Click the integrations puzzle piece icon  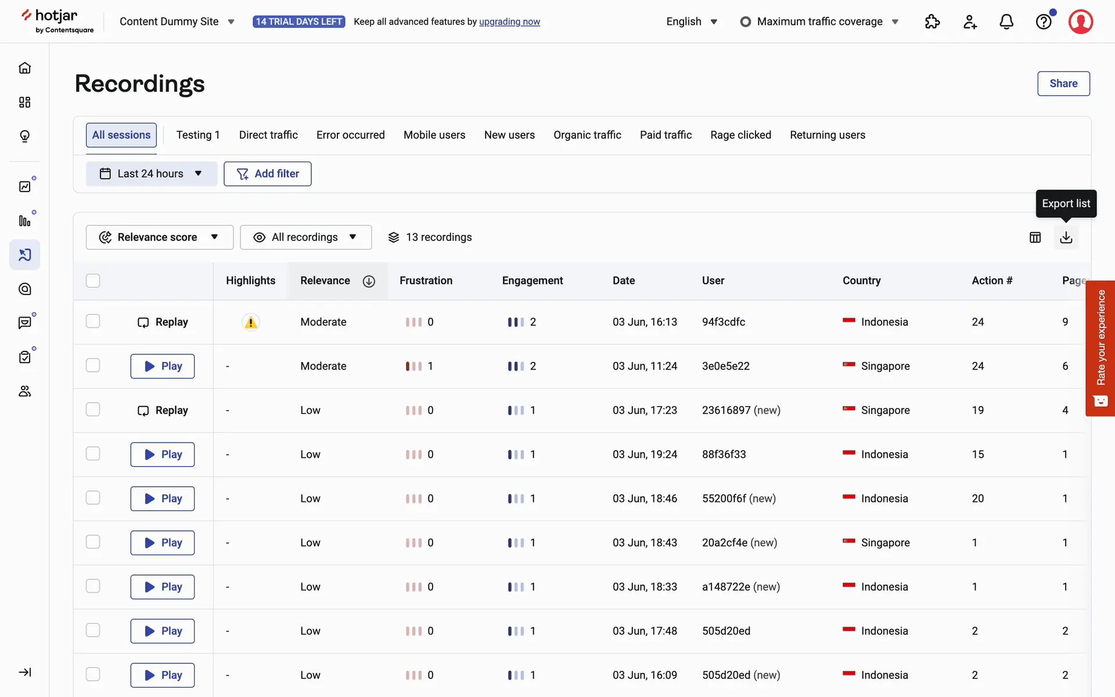tap(932, 21)
